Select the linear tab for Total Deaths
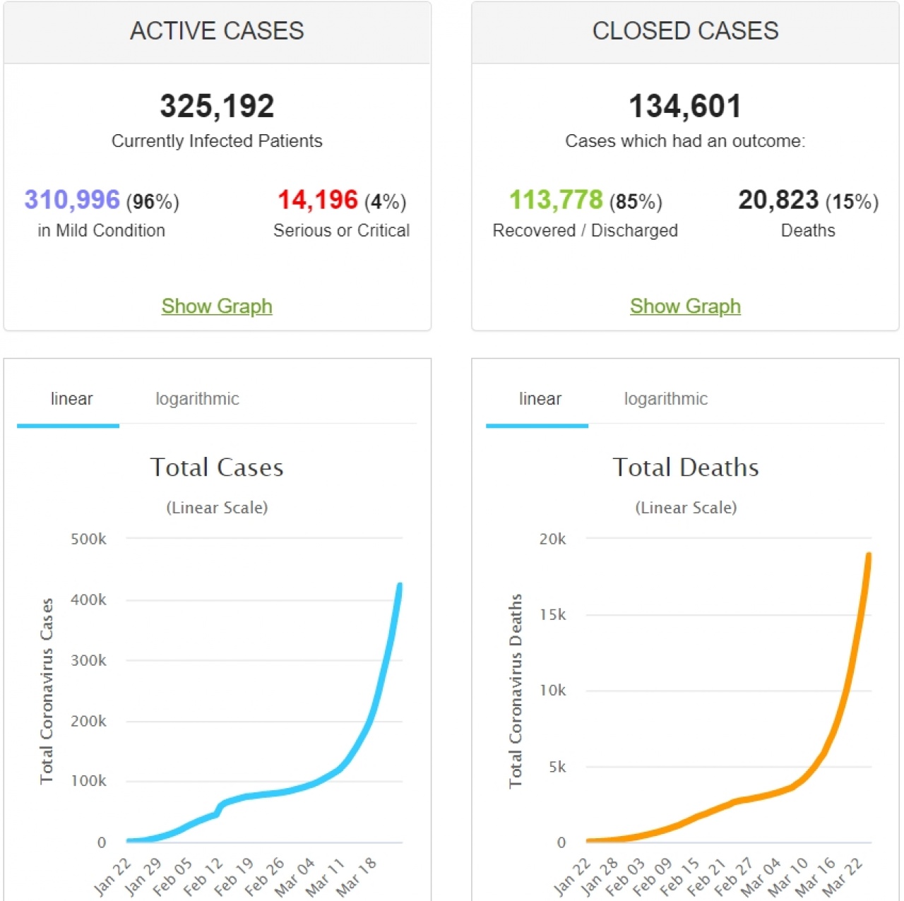This screenshot has width=904, height=901. 540,399
